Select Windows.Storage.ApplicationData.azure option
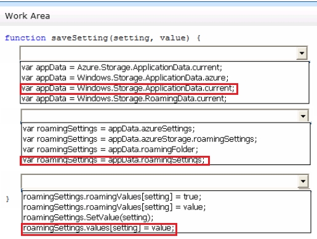 [x=125, y=78]
